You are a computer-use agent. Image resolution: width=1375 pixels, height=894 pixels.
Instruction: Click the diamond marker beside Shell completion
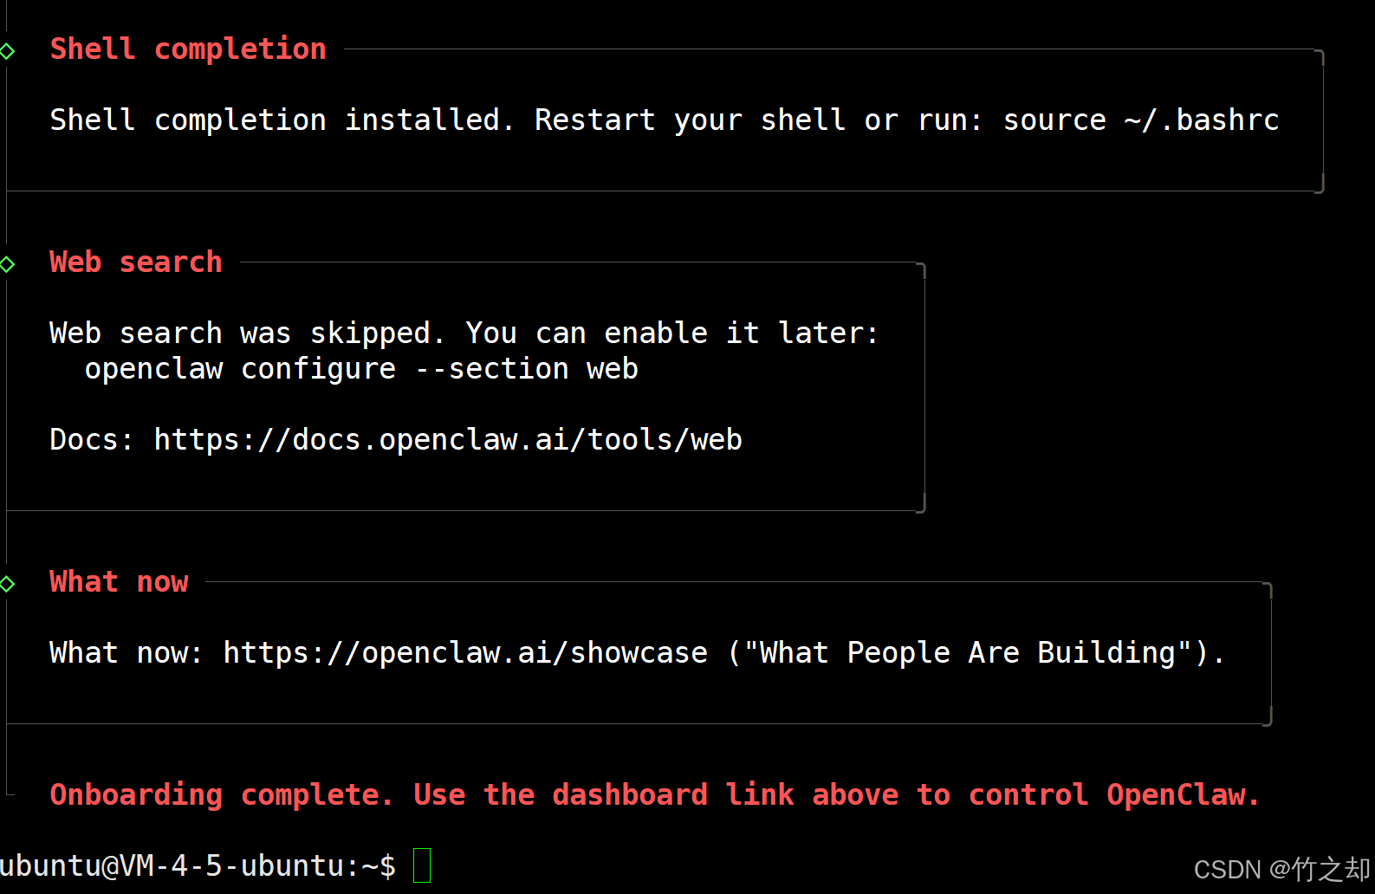(x=8, y=51)
